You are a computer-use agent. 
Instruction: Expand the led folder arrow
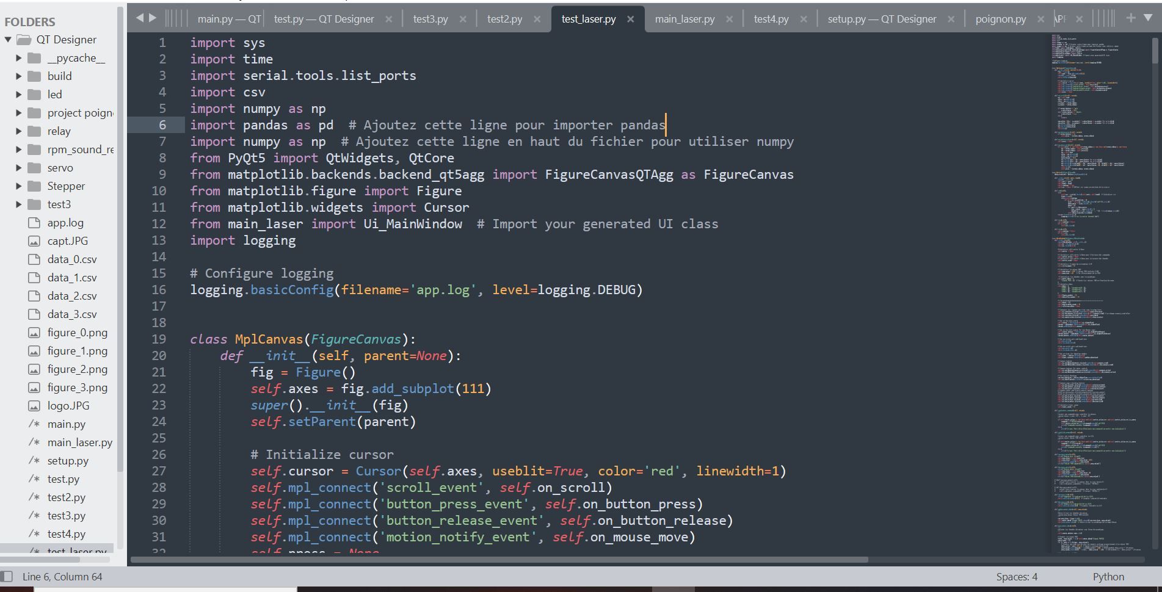click(x=18, y=95)
